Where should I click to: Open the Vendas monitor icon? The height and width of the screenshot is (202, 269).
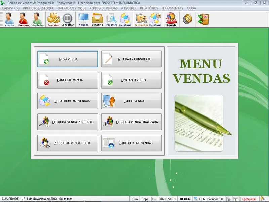tap(83, 20)
